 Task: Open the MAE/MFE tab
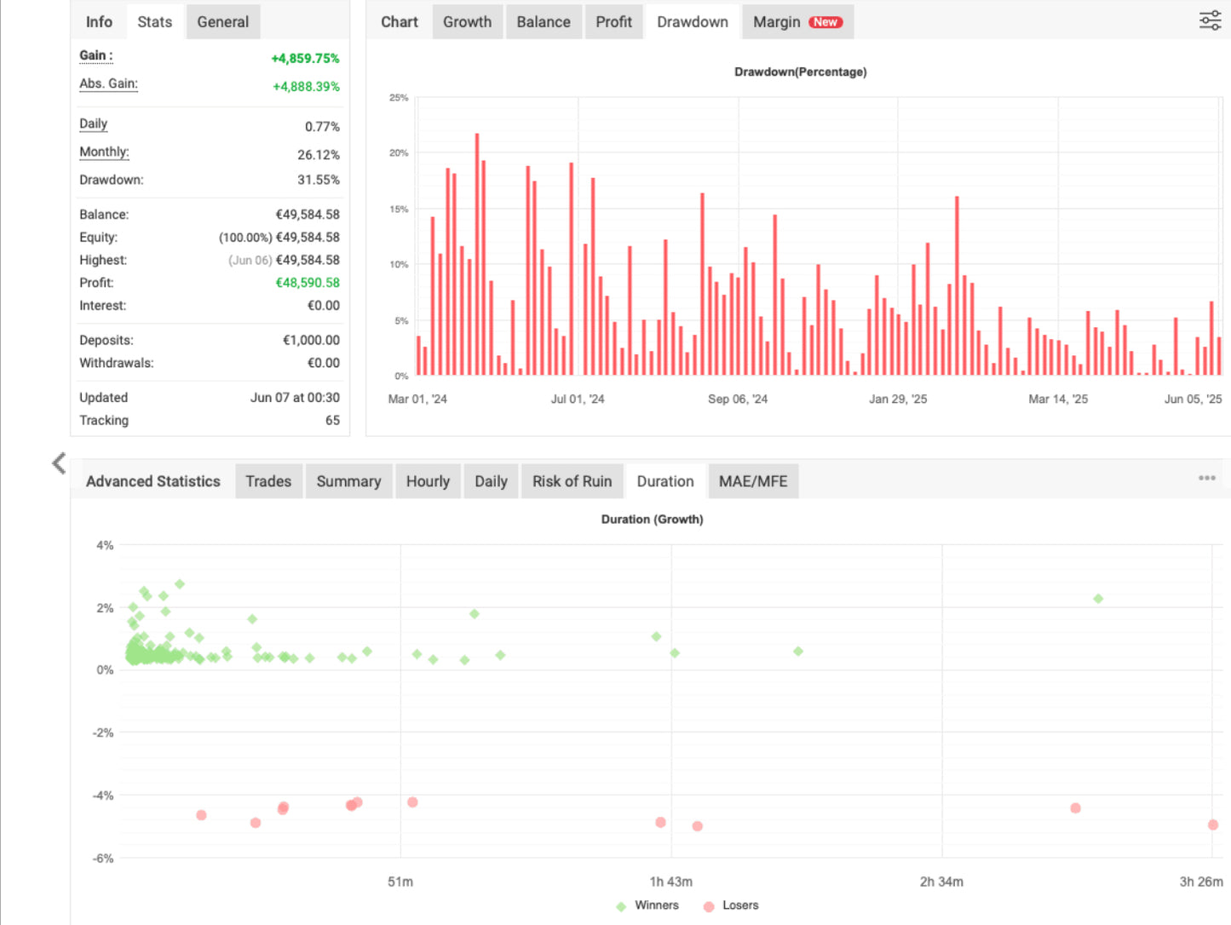point(753,481)
